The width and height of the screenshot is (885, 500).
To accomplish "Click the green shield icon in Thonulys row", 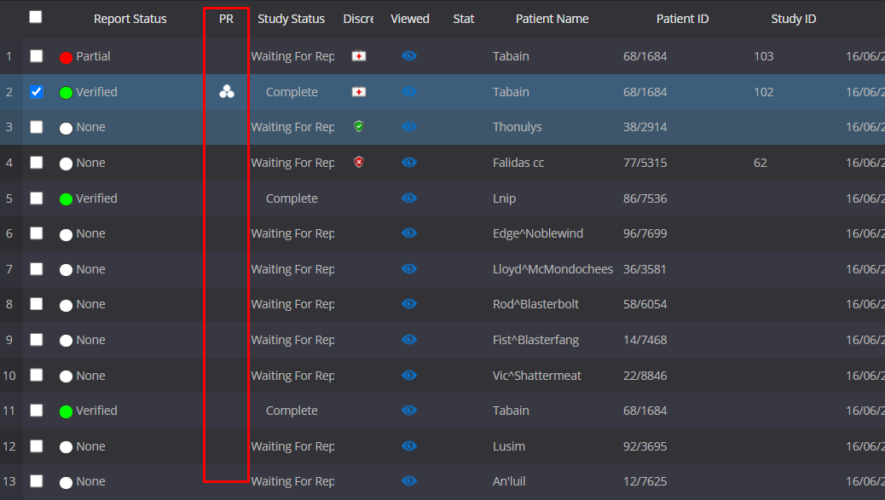I will (x=359, y=127).
